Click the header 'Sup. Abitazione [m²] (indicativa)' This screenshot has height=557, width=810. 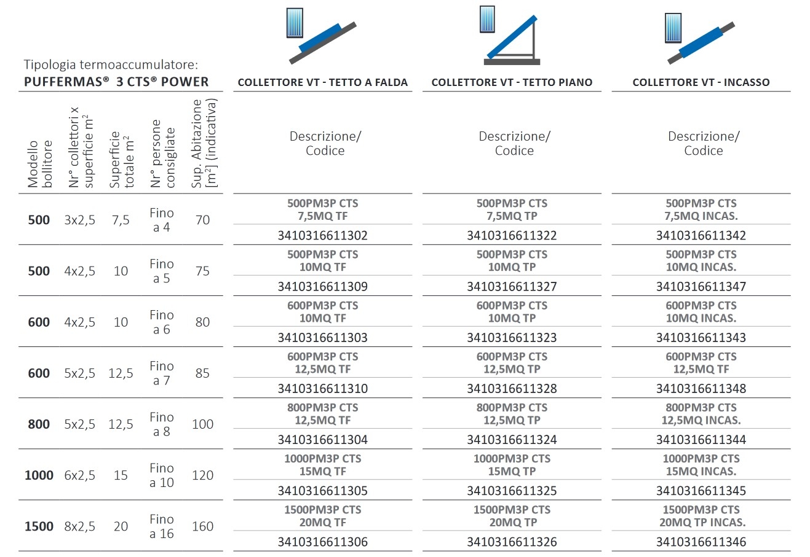pos(204,143)
